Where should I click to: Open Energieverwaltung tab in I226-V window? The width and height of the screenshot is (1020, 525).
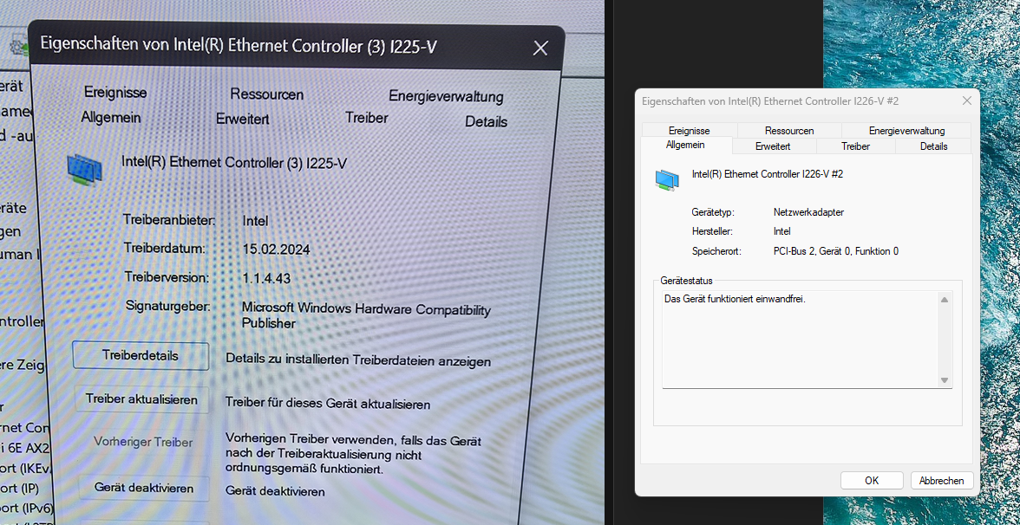click(906, 131)
